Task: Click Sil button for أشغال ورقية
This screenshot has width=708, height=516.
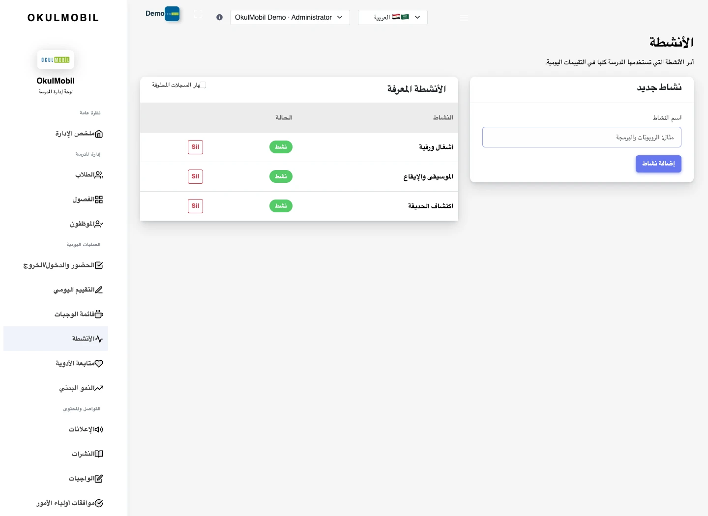Action: point(195,147)
